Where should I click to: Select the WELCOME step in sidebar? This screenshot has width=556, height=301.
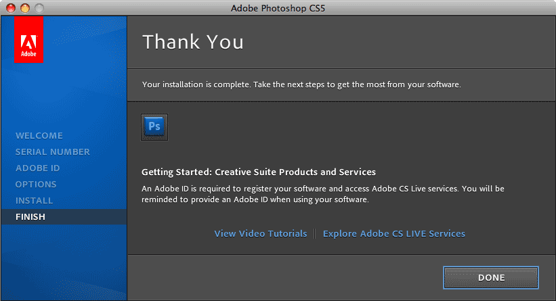click(39, 136)
